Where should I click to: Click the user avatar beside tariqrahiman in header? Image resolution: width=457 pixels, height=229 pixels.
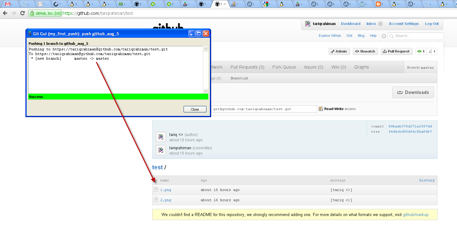[x=308, y=24]
